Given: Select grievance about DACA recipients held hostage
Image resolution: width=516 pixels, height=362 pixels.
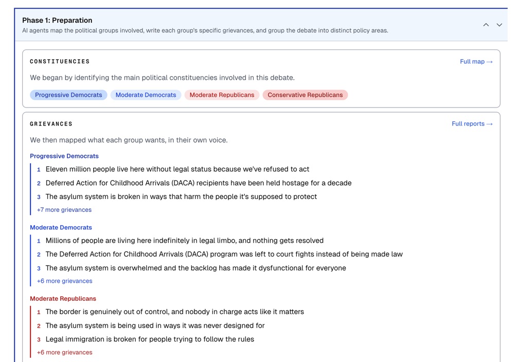Looking at the screenshot, I should tap(199, 183).
